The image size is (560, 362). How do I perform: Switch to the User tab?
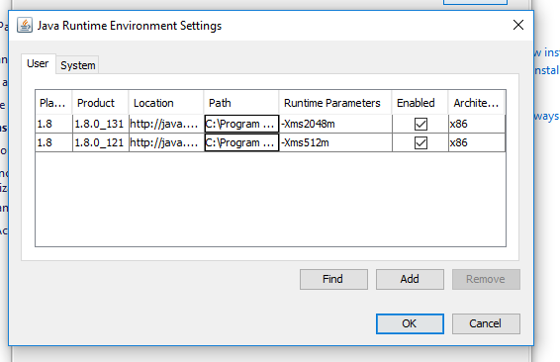(x=38, y=63)
